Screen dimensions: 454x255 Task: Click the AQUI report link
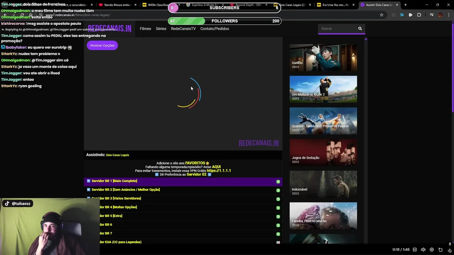pos(216,167)
